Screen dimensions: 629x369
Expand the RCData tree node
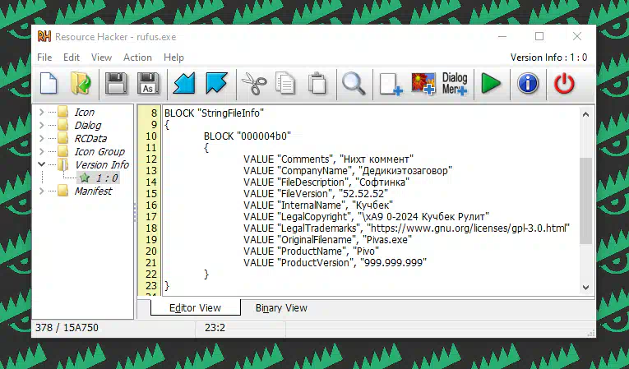tap(41, 138)
